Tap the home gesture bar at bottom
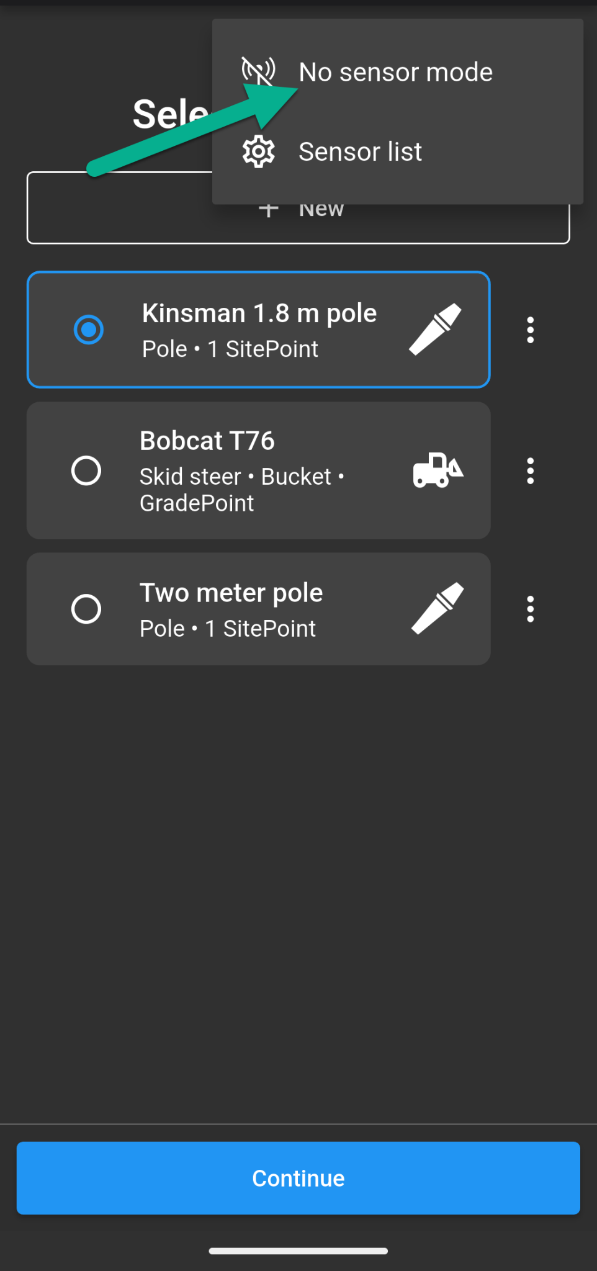This screenshot has height=1271, width=597. click(x=298, y=1251)
